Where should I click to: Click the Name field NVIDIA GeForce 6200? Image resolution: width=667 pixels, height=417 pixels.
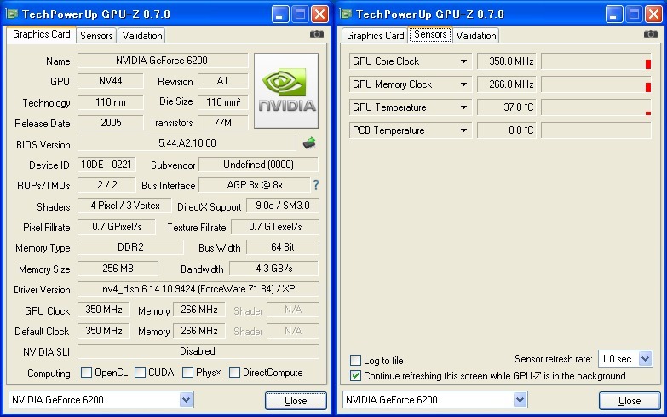pos(162,61)
